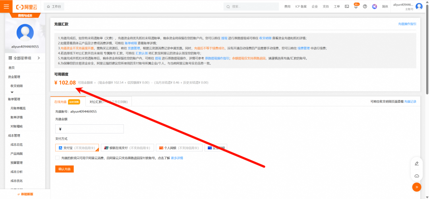The width and height of the screenshot is (429, 199).
Task: Click the 成本管理 section heading
Action: point(14,135)
